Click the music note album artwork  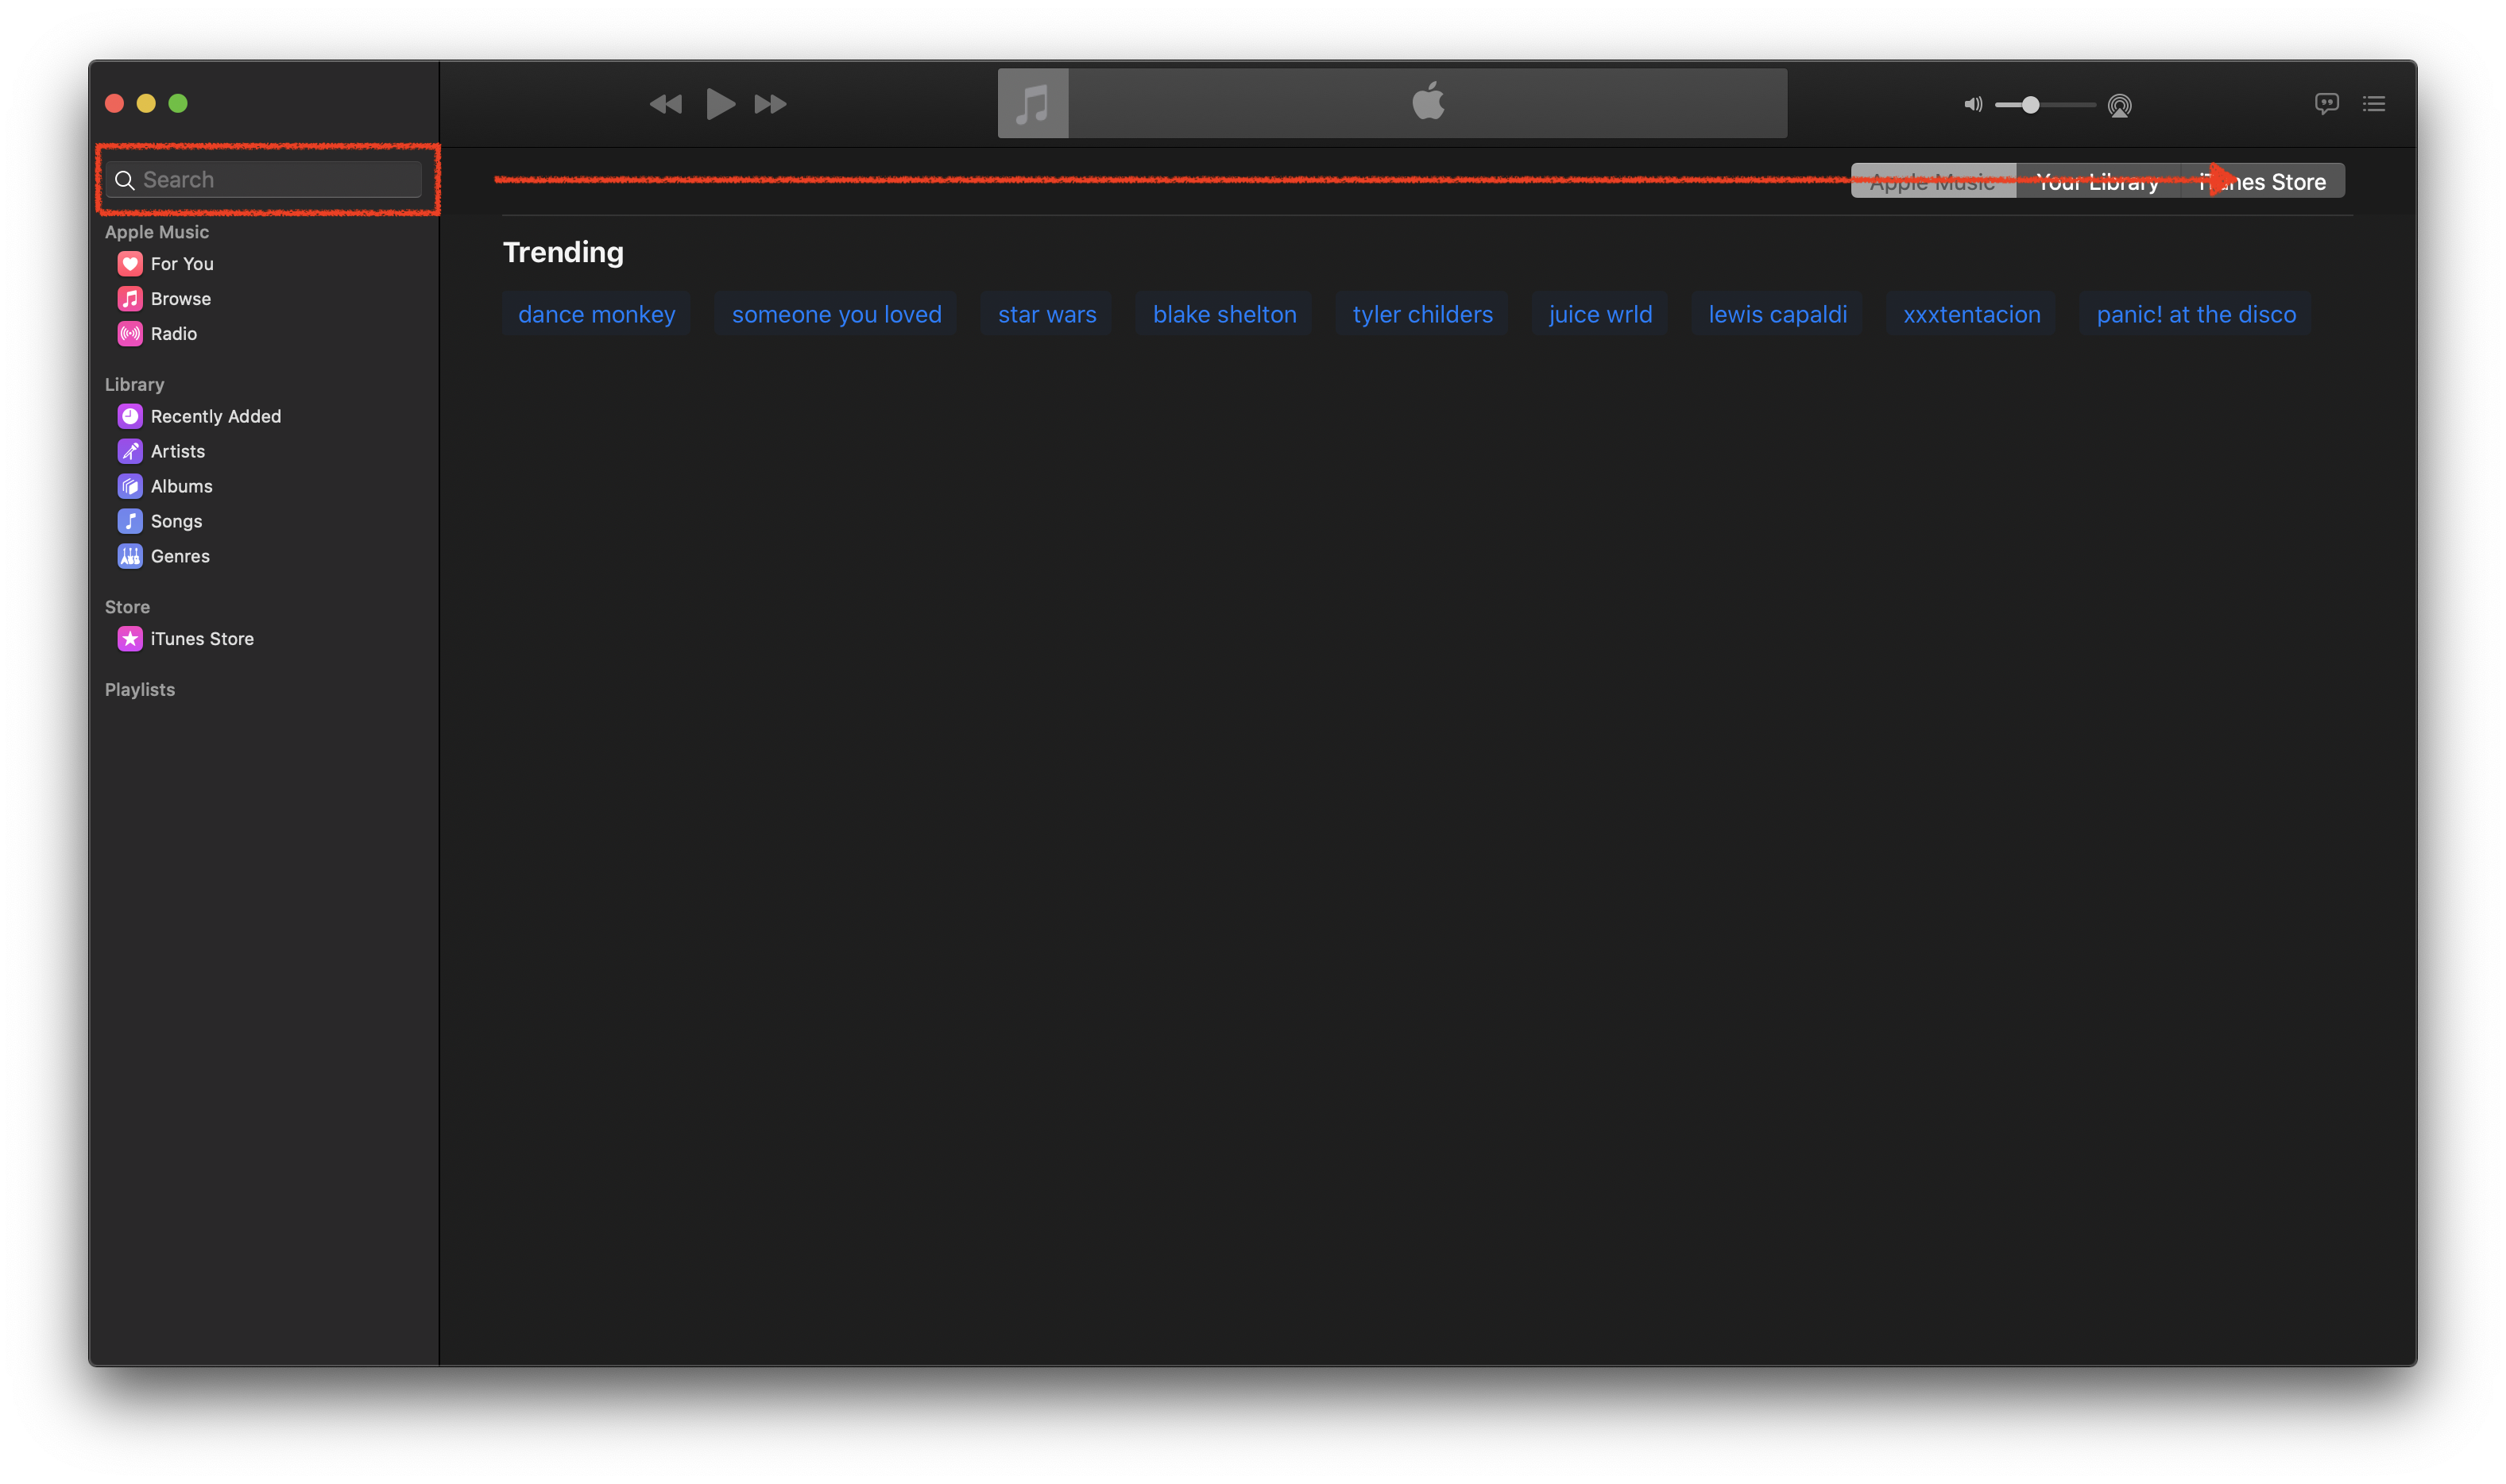pyautogui.click(x=1033, y=104)
